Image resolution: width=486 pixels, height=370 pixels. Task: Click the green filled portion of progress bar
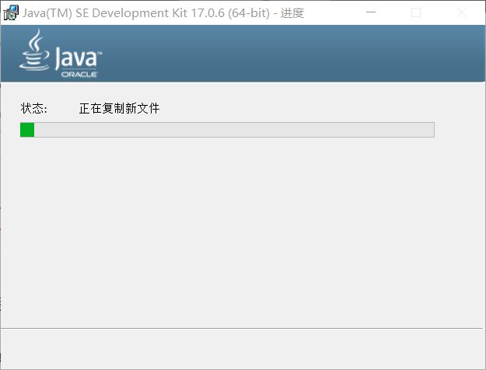point(27,130)
